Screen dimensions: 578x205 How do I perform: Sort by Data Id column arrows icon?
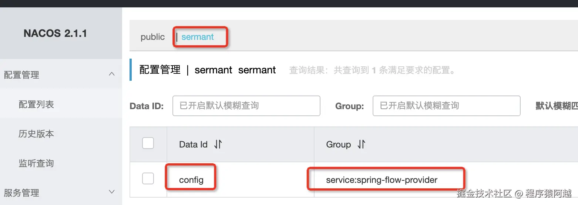[218, 144]
